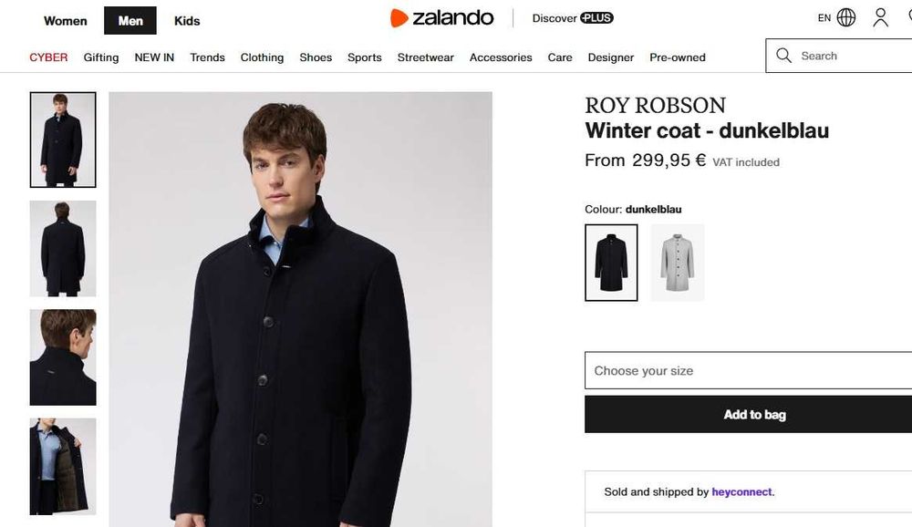Screen dimensions: 912x527
Task: Follow the heyconnect seller link
Action: coord(741,492)
